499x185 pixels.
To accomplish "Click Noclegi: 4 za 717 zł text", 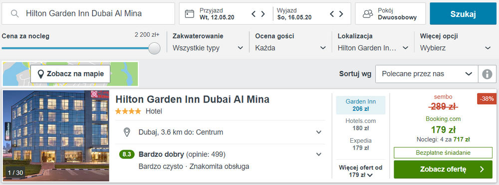I will click(x=443, y=139).
